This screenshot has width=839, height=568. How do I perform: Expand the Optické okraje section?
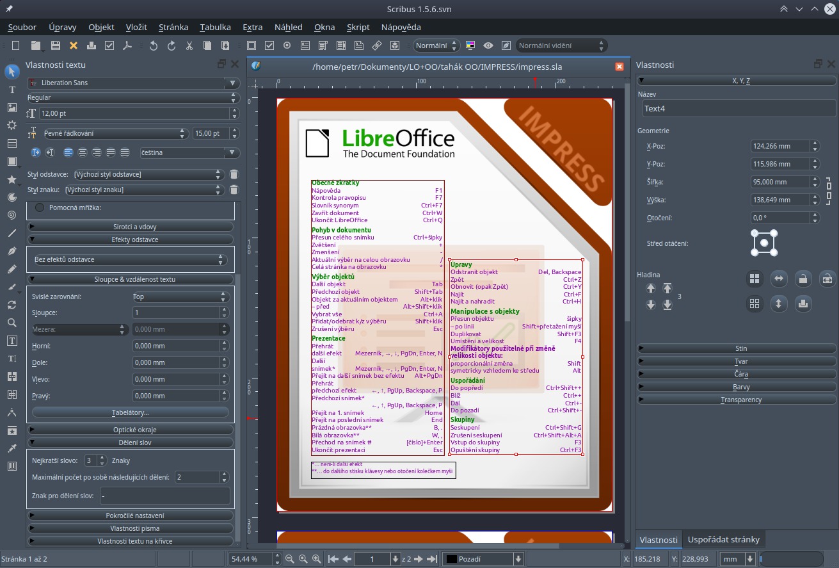click(x=131, y=430)
